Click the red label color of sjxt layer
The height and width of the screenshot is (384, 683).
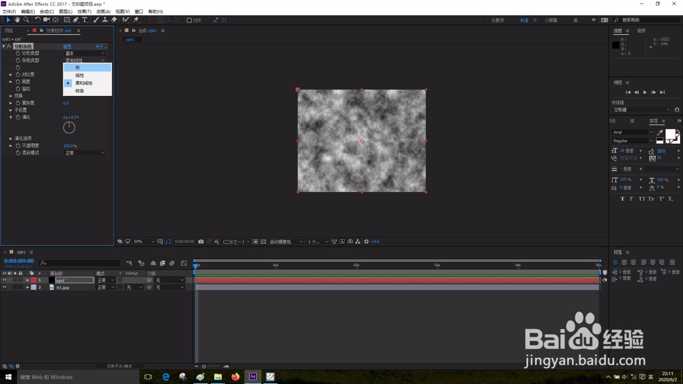[34, 280]
